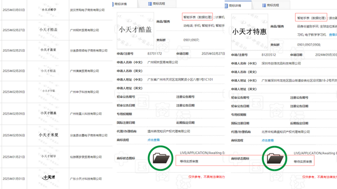Click 点击查看 link for 小天才特惠 trademark flow

point(267,140)
